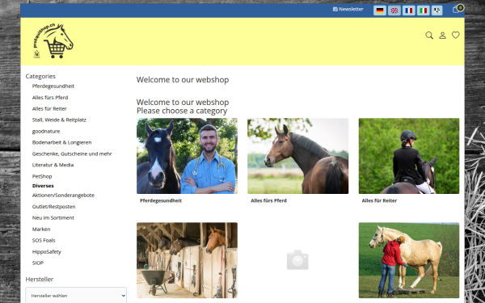Open Pferdegesundheit caption under vet image

(x=161, y=200)
